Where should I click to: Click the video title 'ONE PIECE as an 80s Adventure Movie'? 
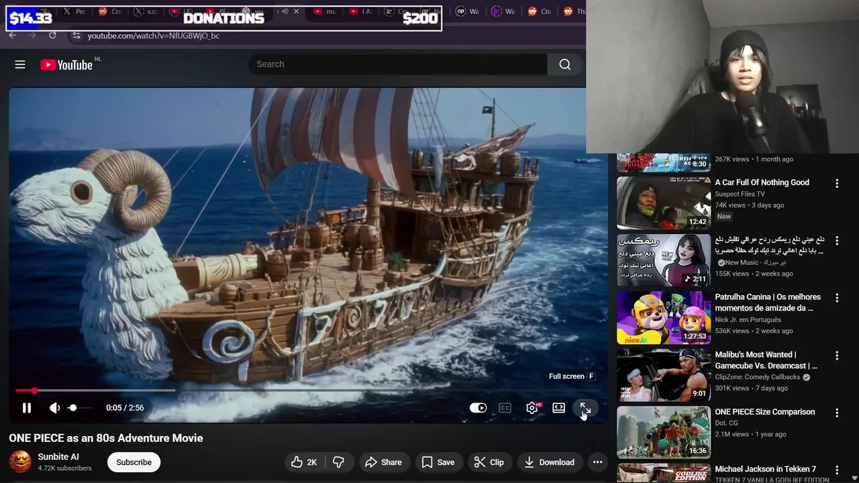click(x=106, y=438)
